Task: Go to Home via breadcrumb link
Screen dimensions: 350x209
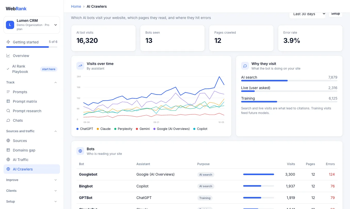Action: [x=76, y=6]
